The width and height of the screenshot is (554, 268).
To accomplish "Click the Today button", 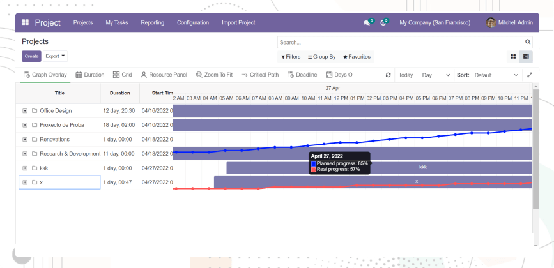I will pos(406,75).
